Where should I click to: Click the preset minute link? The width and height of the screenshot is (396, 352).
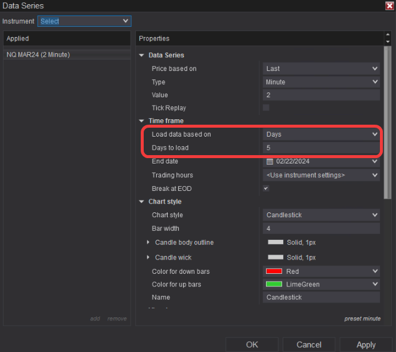[362, 319]
